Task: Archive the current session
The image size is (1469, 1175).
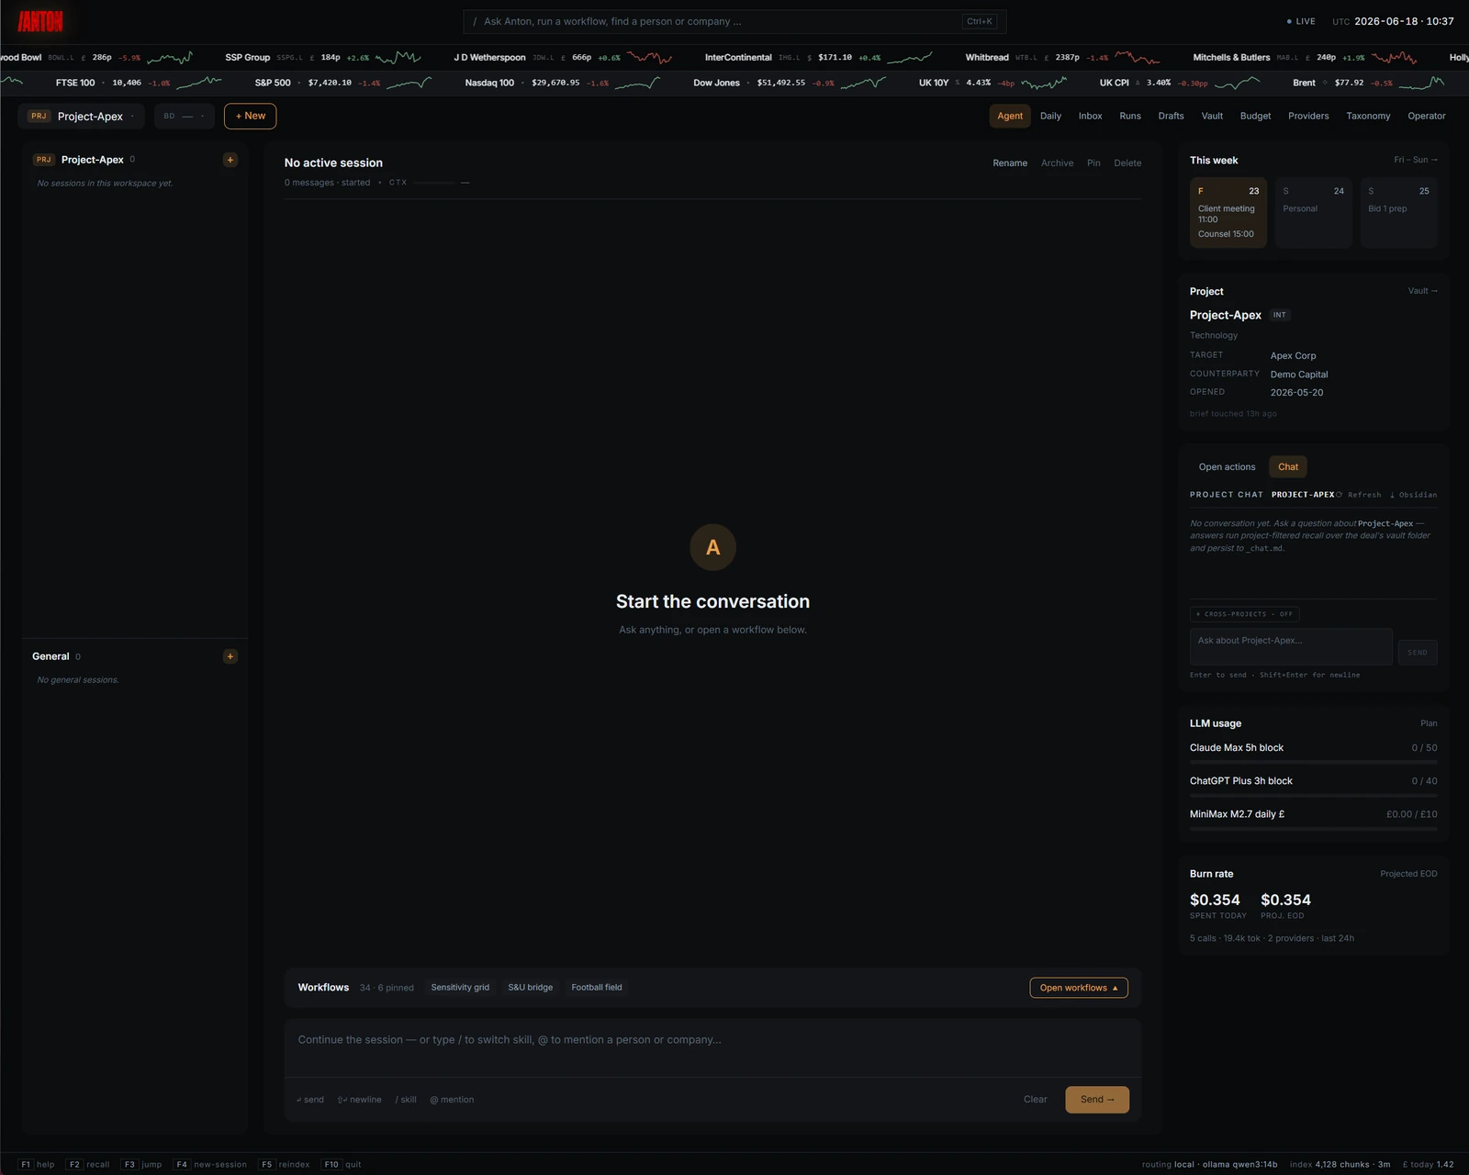Action: (1057, 162)
